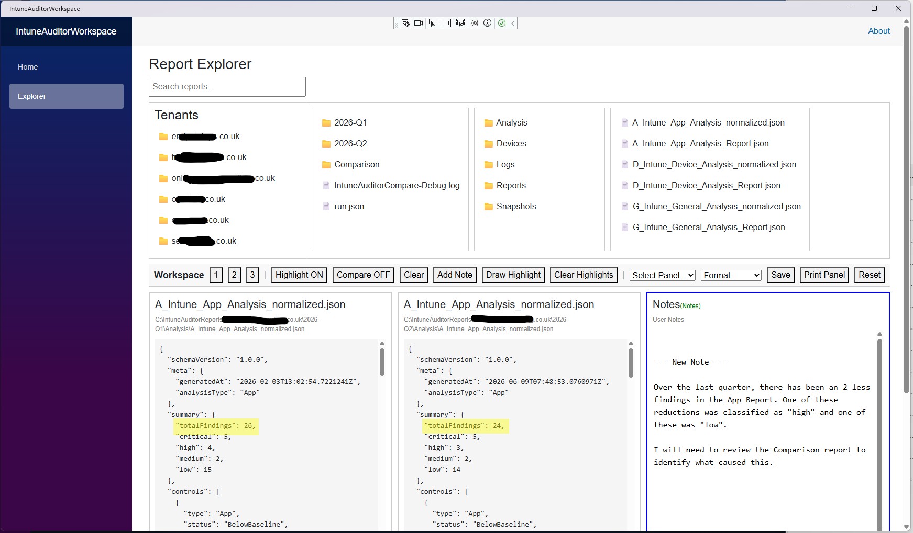The width and height of the screenshot is (913, 533).
Task: Open tenant folder starting with 'onl'
Action: (x=217, y=178)
